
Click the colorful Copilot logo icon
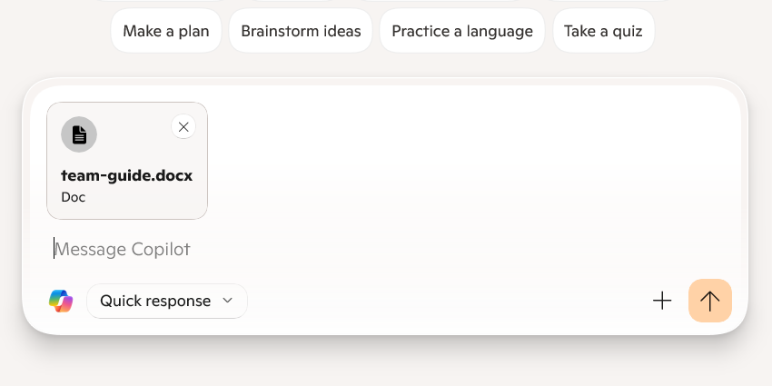tap(61, 301)
